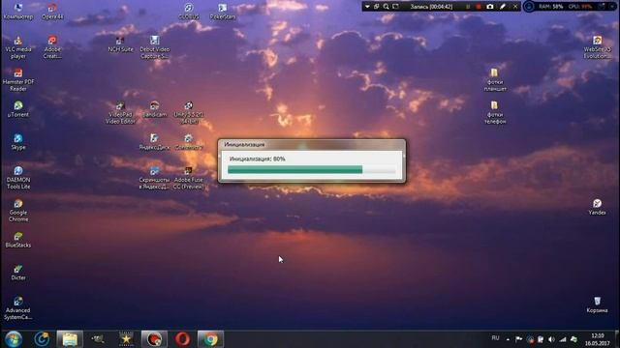The width and height of the screenshot is (620, 348).
Task: Open the recorder toolbar dropdown arrow
Action: (x=367, y=7)
